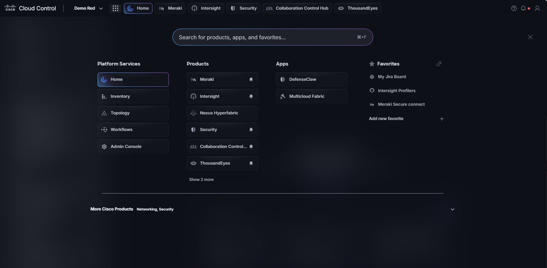
Task: Open user profile icon
Action: [537, 8]
